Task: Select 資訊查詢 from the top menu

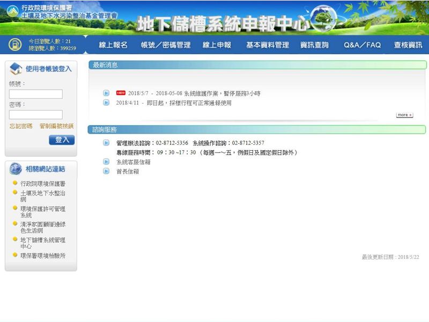Action: tap(314, 45)
